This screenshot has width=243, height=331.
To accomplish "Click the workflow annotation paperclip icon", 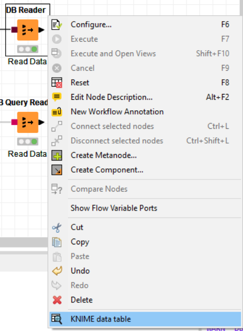I will point(57,112).
